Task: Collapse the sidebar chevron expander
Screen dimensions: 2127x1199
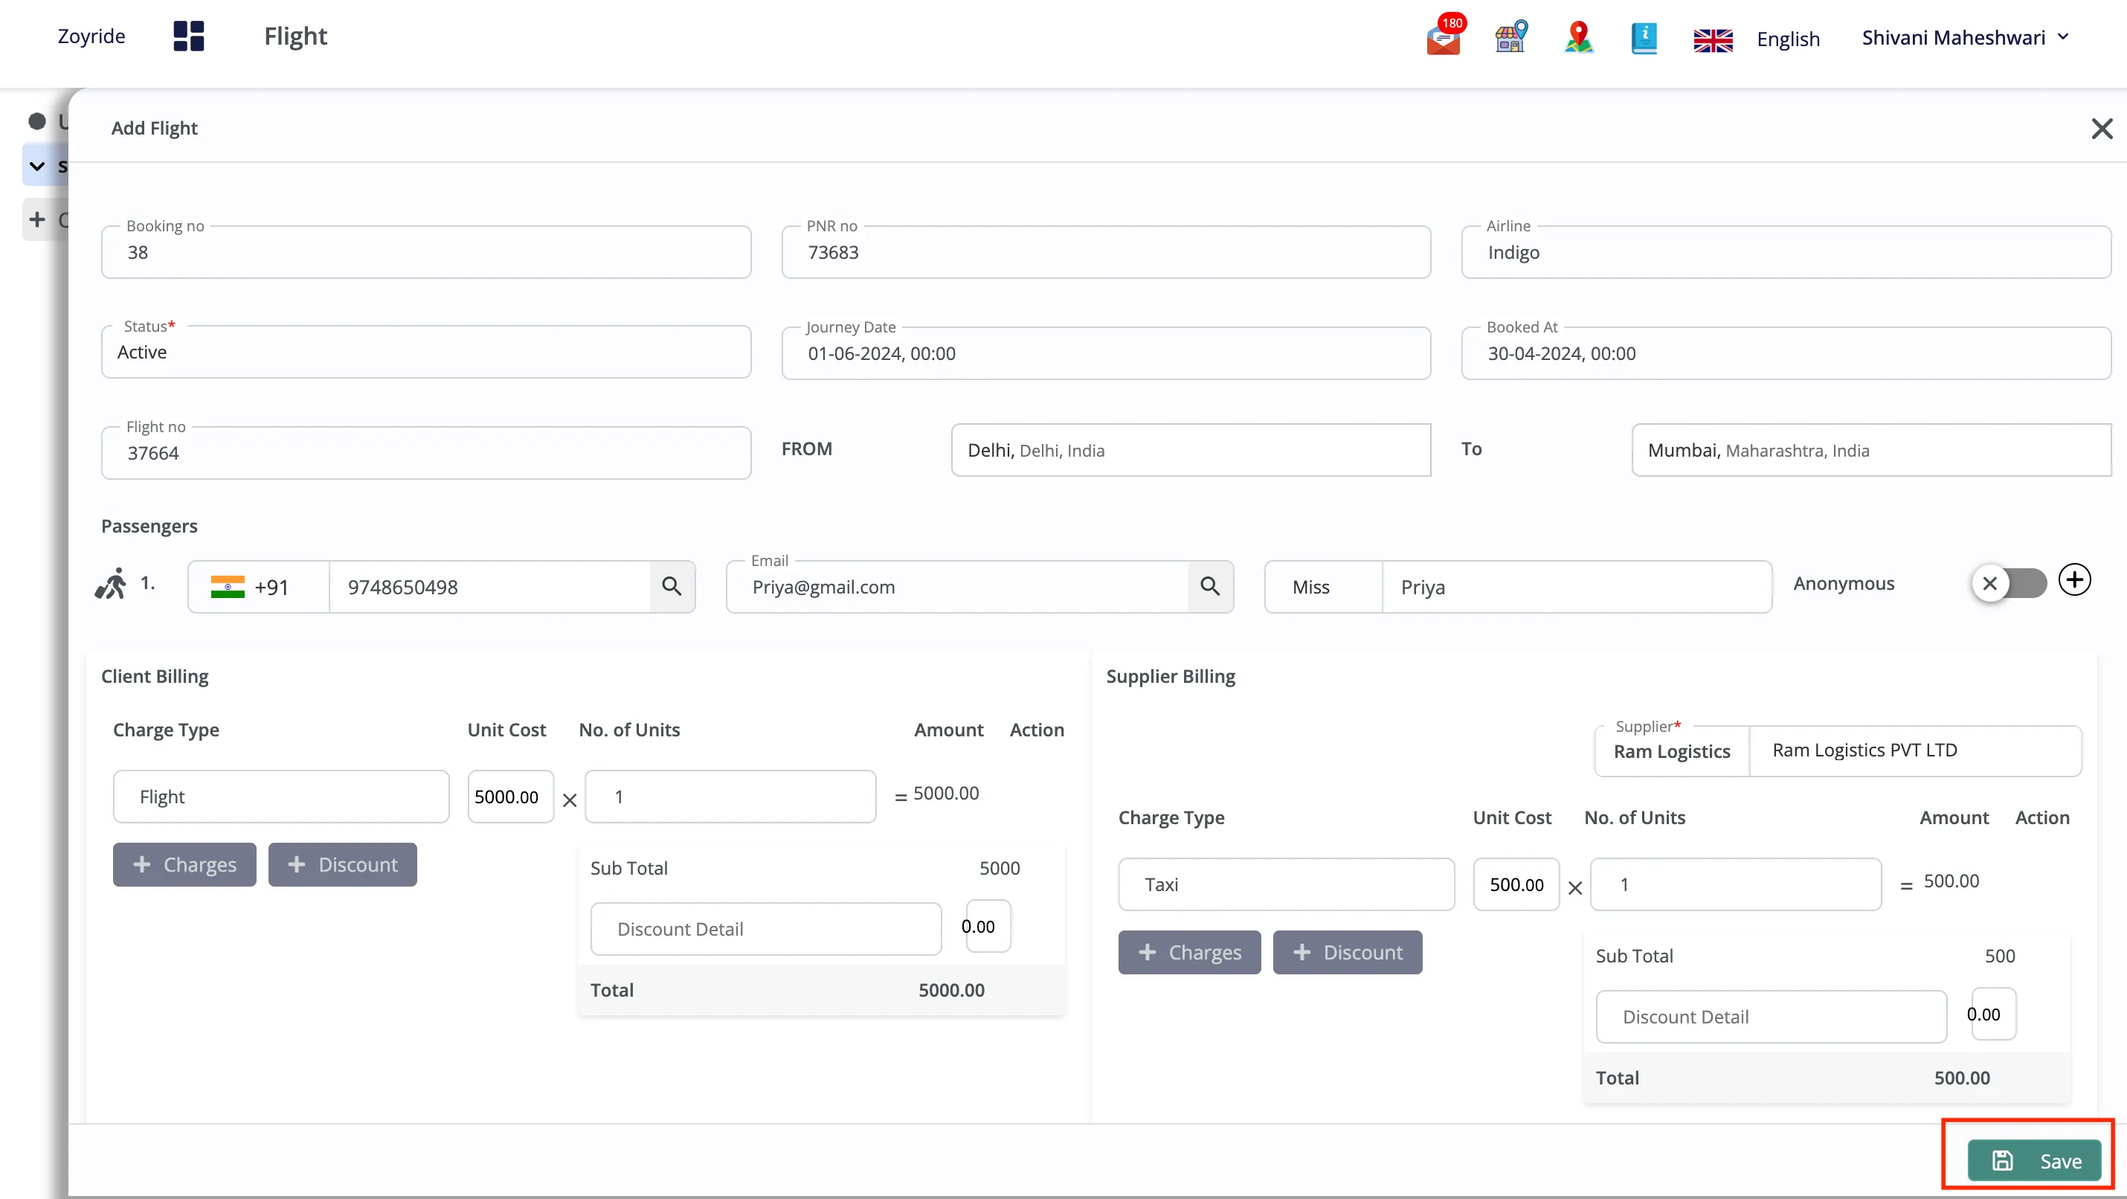Action: (36, 166)
